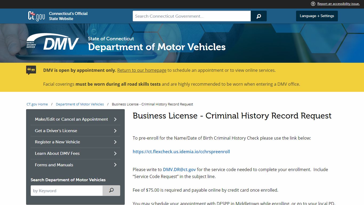Click 'Fee of $75.00 is required' sentence
The image size is (364, 205).
point(205,190)
